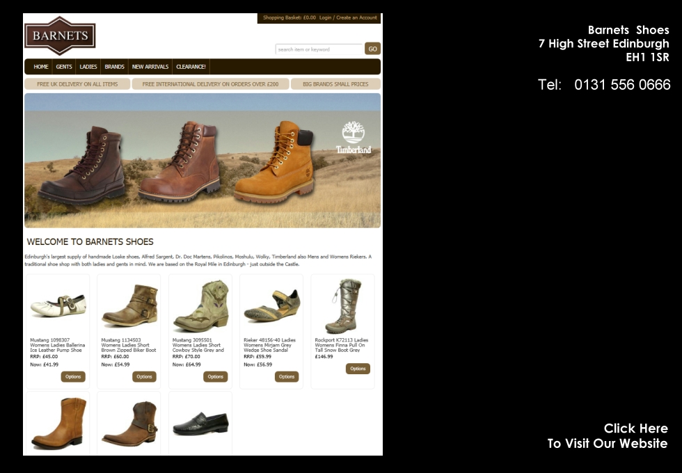Click the 'RRP: £45.00' text
682x473 pixels.
(x=44, y=356)
